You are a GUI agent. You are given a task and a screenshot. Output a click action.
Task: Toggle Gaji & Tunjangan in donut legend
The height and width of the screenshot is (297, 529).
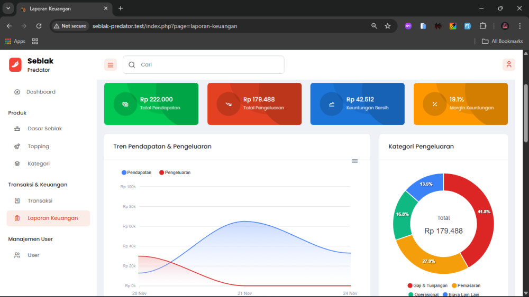point(428,285)
